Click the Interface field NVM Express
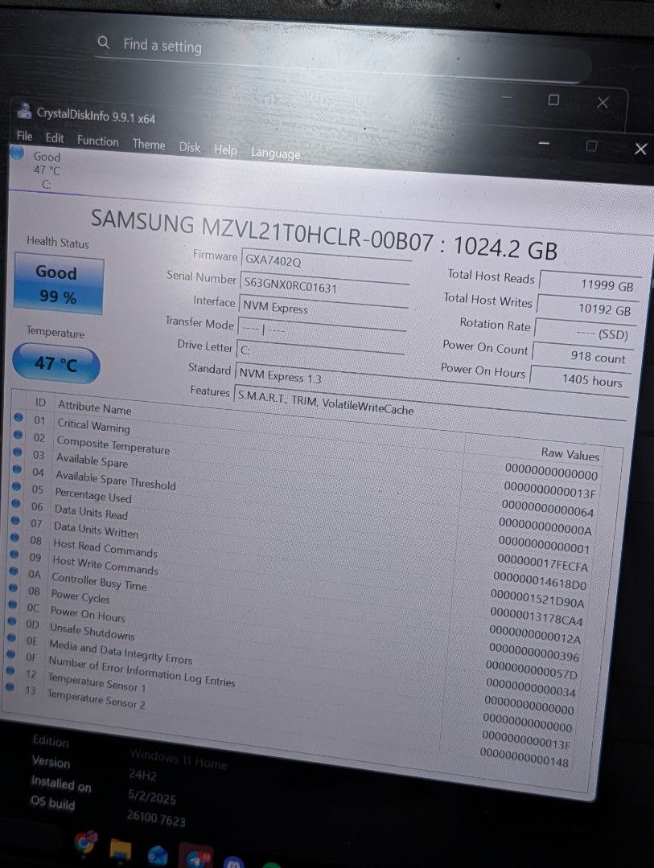 [323, 309]
